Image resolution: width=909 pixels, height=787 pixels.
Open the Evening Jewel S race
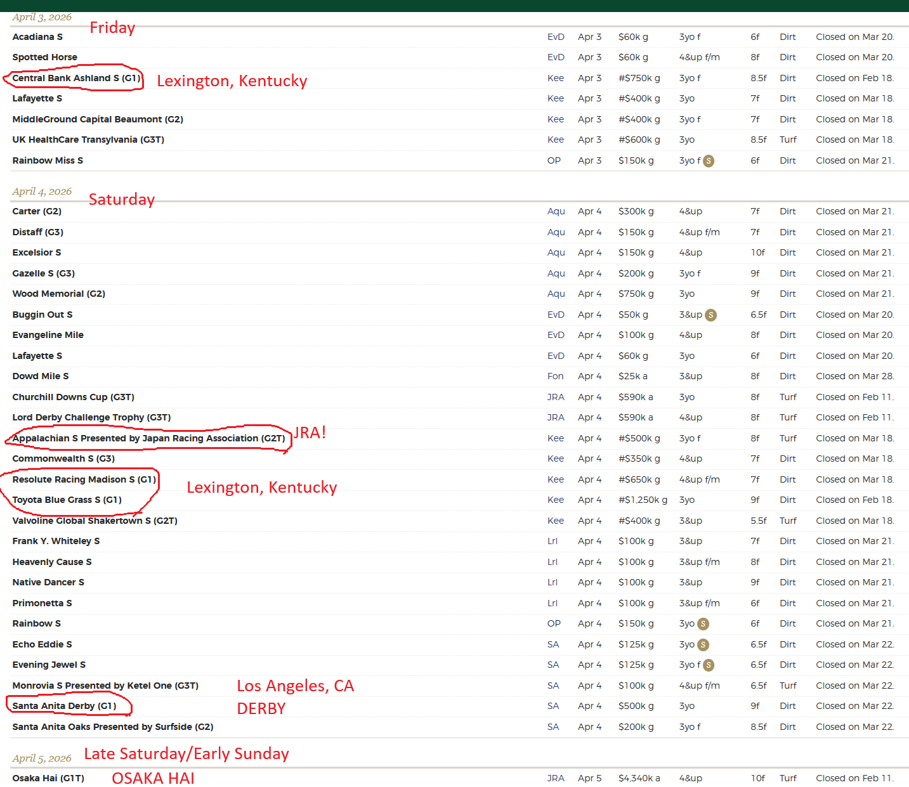(49, 665)
